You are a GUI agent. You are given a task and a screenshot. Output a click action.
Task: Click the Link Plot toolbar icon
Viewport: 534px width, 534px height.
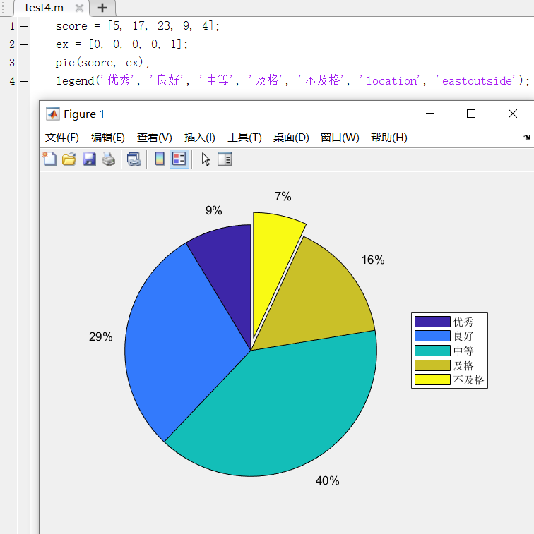(x=133, y=159)
